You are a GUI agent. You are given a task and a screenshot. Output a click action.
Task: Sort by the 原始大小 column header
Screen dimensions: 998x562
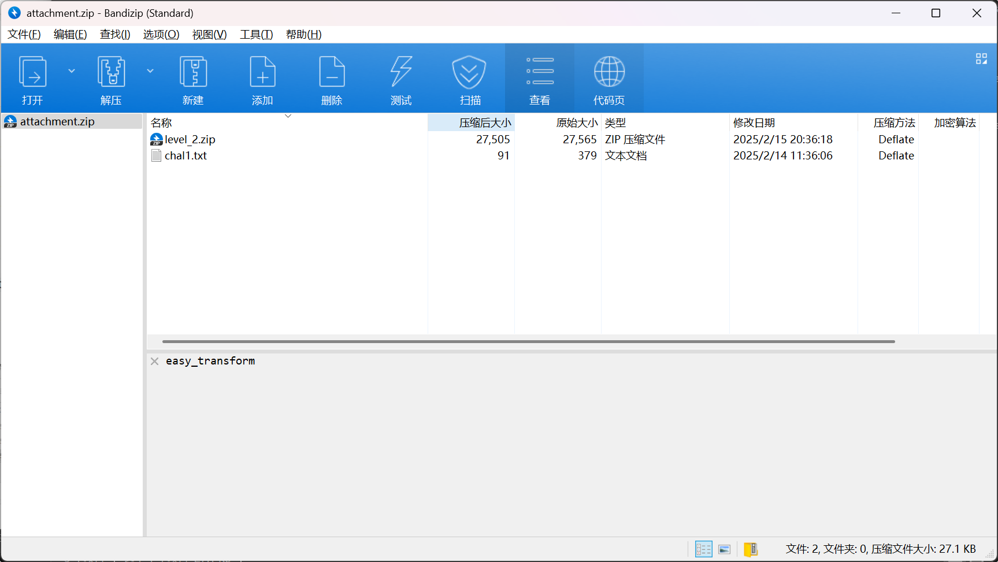558,122
